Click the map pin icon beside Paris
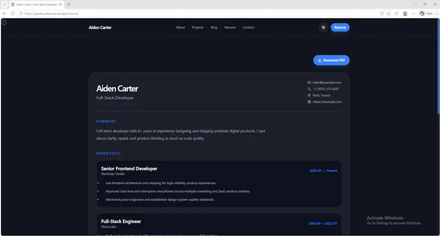The image size is (440, 236). 309,95
